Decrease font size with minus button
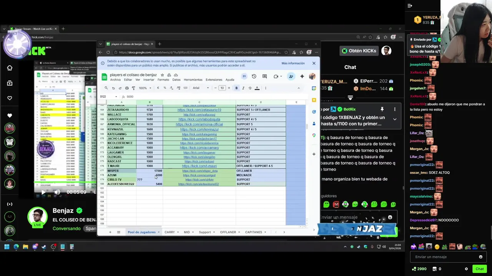 [215, 88]
